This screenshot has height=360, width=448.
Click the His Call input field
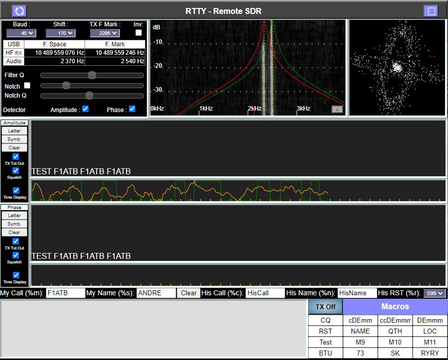coord(265,293)
